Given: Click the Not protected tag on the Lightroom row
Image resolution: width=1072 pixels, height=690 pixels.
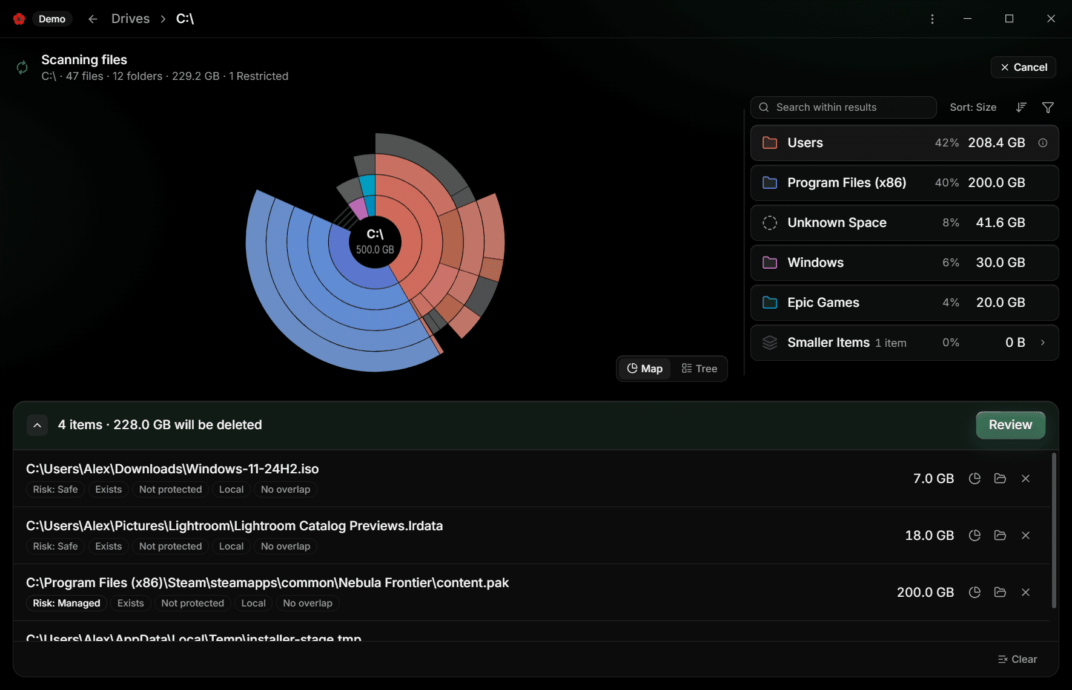Looking at the screenshot, I should (171, 546).
